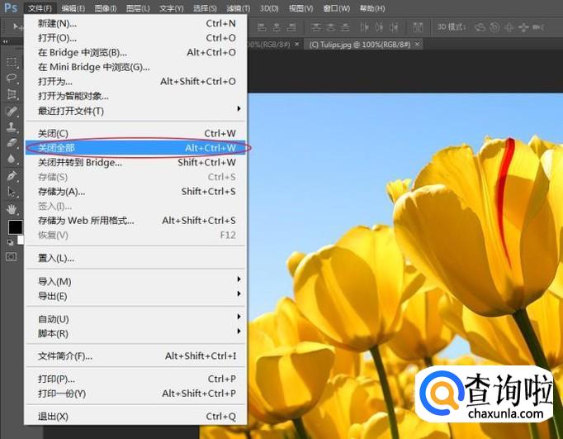Choose 关闭(C) menu entry
The width and height of the screenshot is (563, 439).
tap(135, 133)
